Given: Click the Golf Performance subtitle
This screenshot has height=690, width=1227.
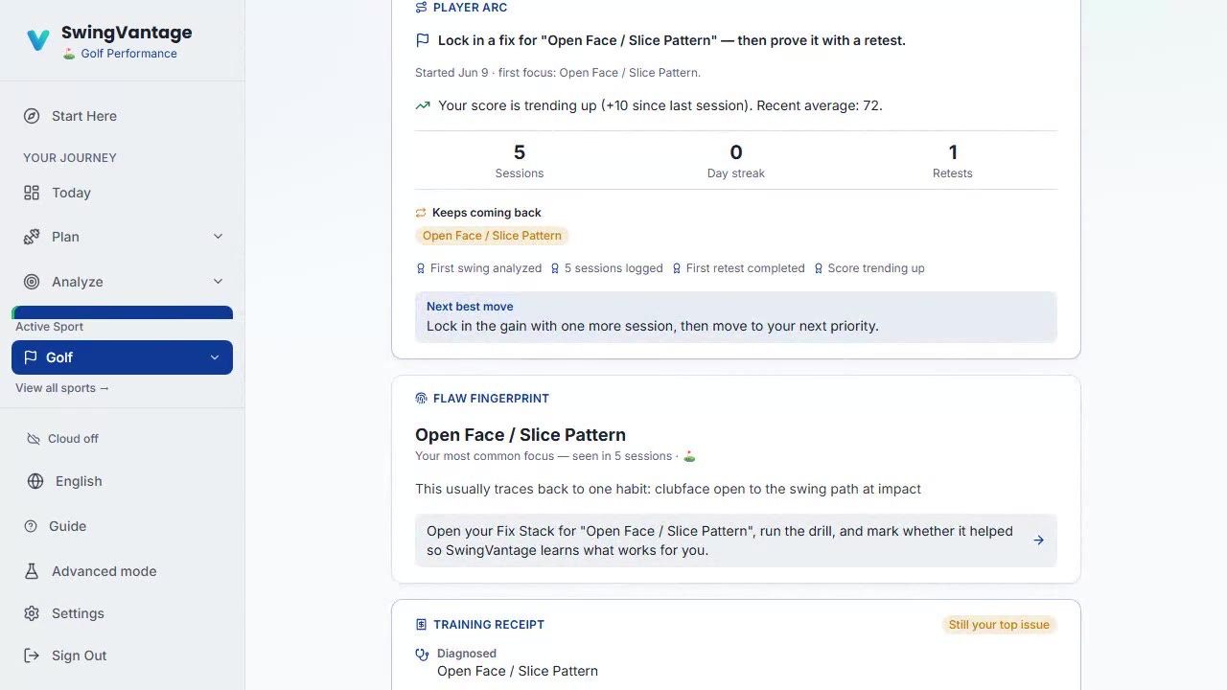Looking at the screenshot, I should point(120,54).
